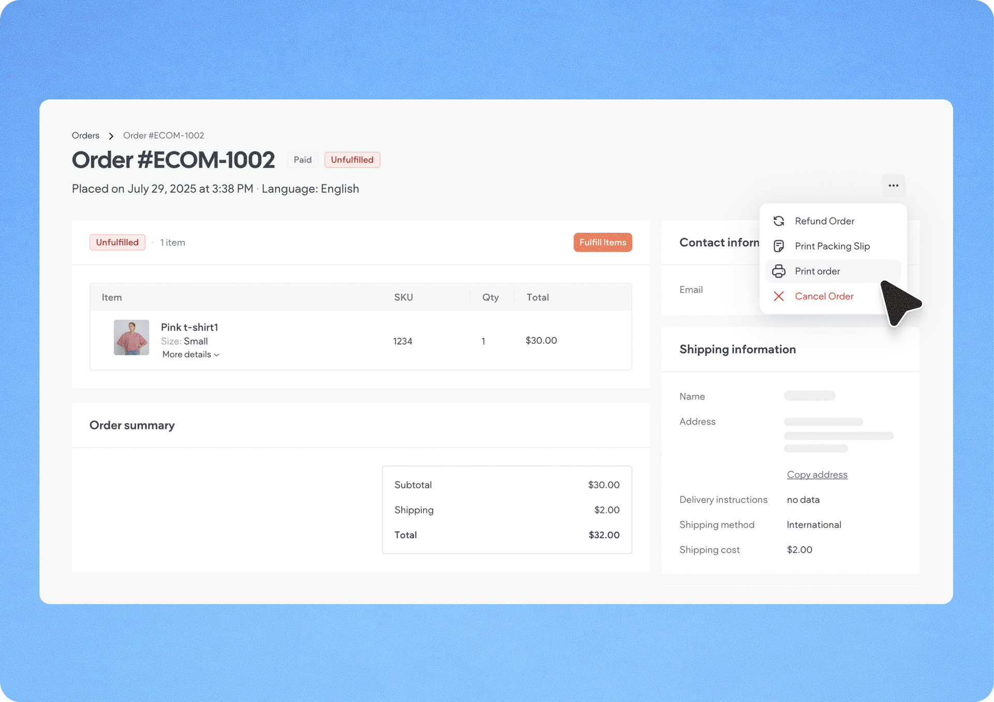Viewport: 994px width, 702px height.
Task: Click the Unfulfilled badge beside order title
Action: [x=352, y=160]
